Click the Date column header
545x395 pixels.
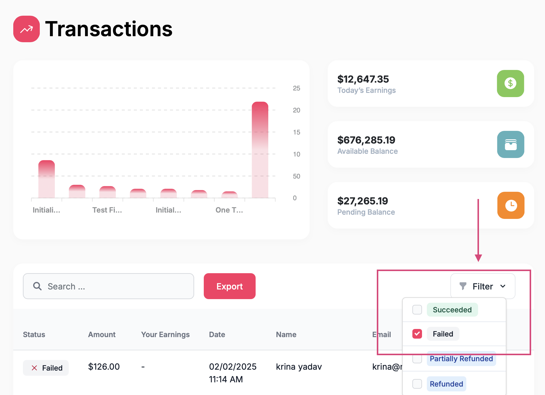coord(217,334)
